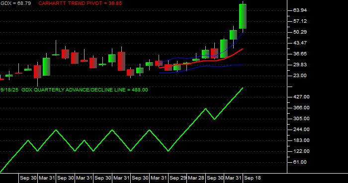The width and height of the screenshot is (348, 183).
Task: Click the 61.00 axis label
Action: 300,162
